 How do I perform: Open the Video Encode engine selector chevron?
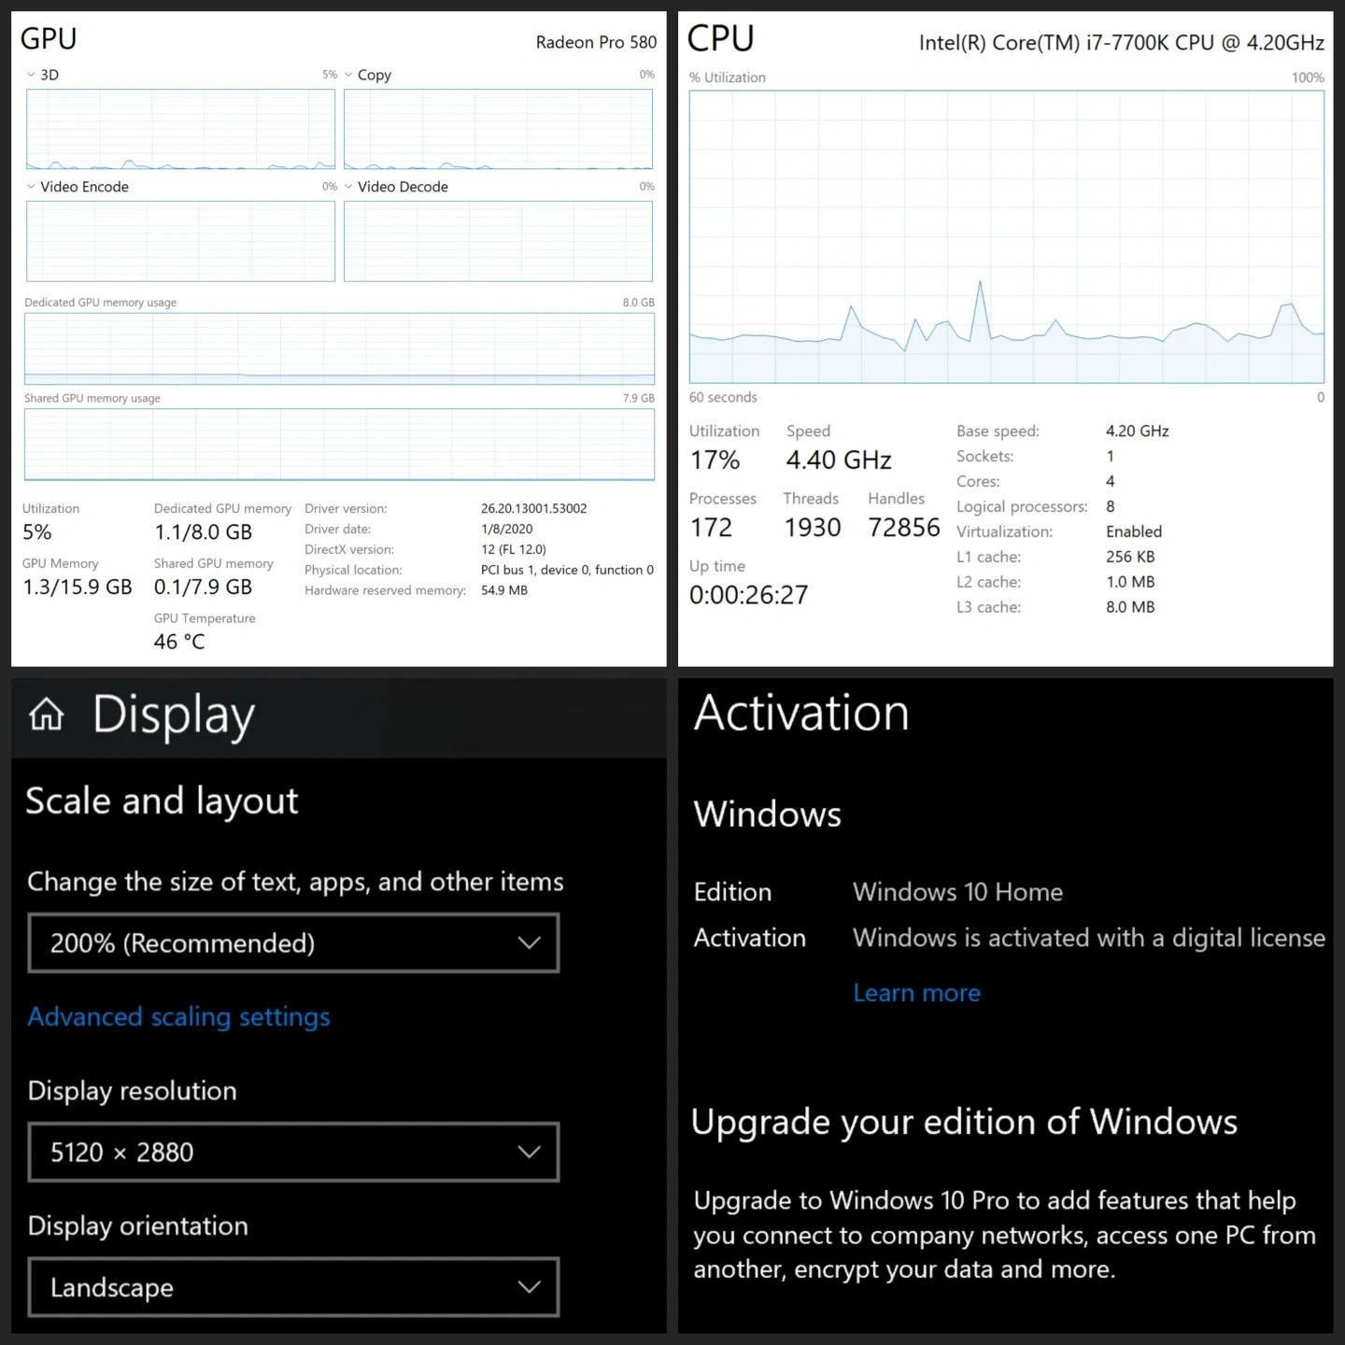pos(31,187)
